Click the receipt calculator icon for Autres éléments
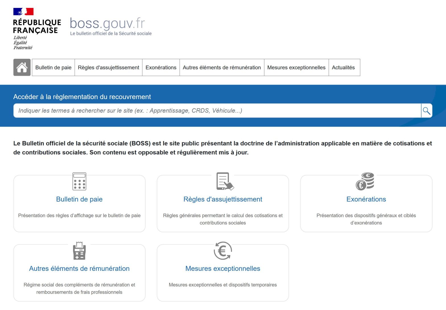Image resolution: width=446 pixels, height=310 pixels. point(79,251)
